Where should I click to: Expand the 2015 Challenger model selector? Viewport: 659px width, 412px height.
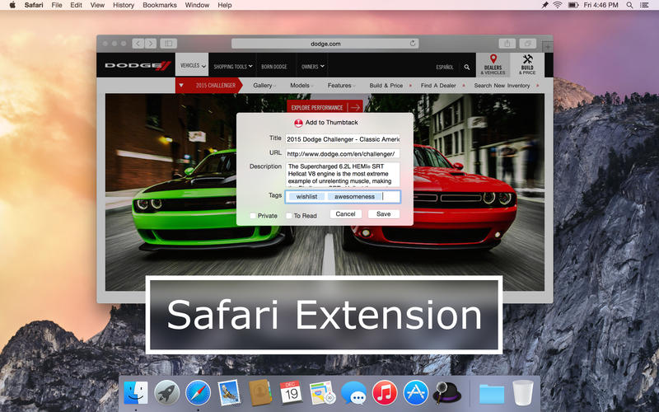(208, 86)
